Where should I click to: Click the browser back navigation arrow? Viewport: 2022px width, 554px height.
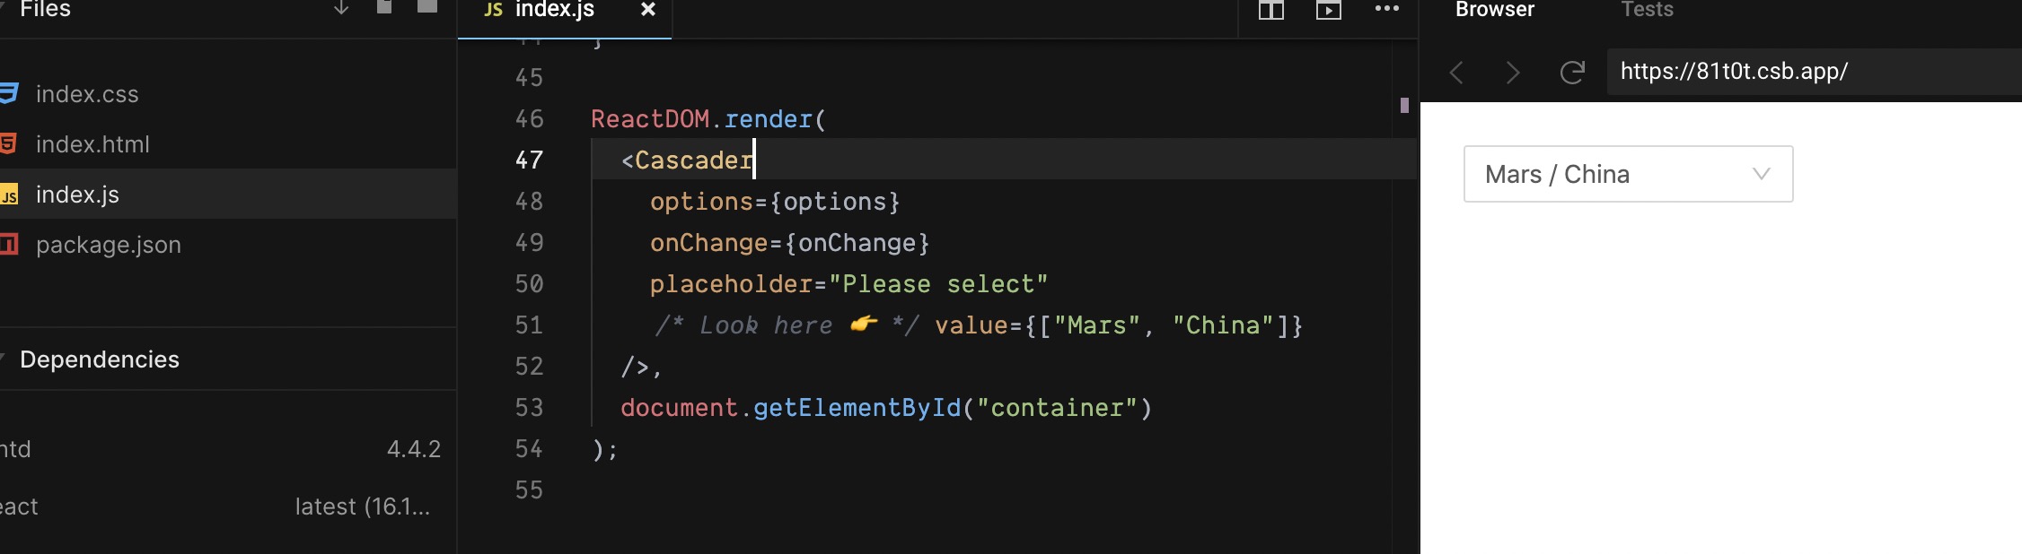pos(1456,74)
